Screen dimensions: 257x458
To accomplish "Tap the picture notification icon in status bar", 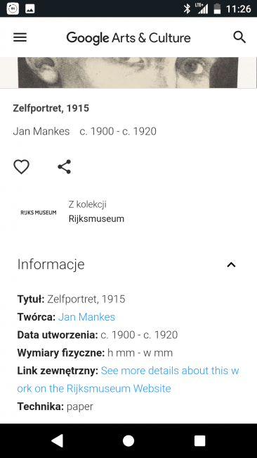I will point(30,8).
